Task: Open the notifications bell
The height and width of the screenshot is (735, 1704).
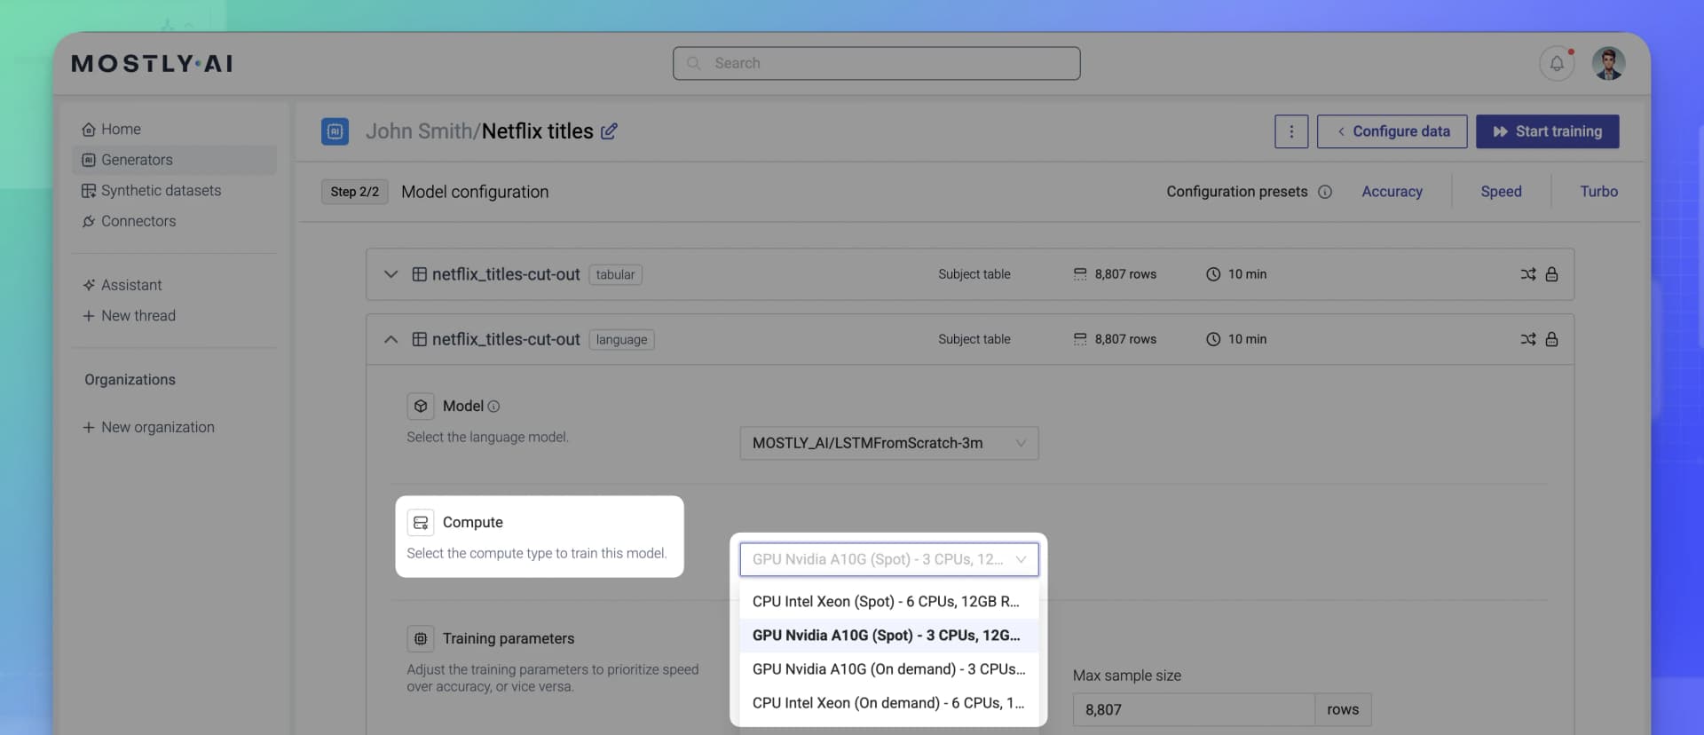Action: pos(1557,64)
